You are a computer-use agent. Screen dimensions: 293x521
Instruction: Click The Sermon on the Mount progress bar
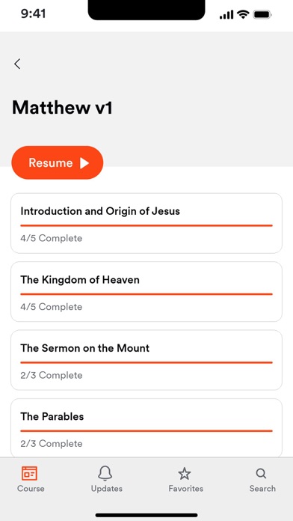146,362
